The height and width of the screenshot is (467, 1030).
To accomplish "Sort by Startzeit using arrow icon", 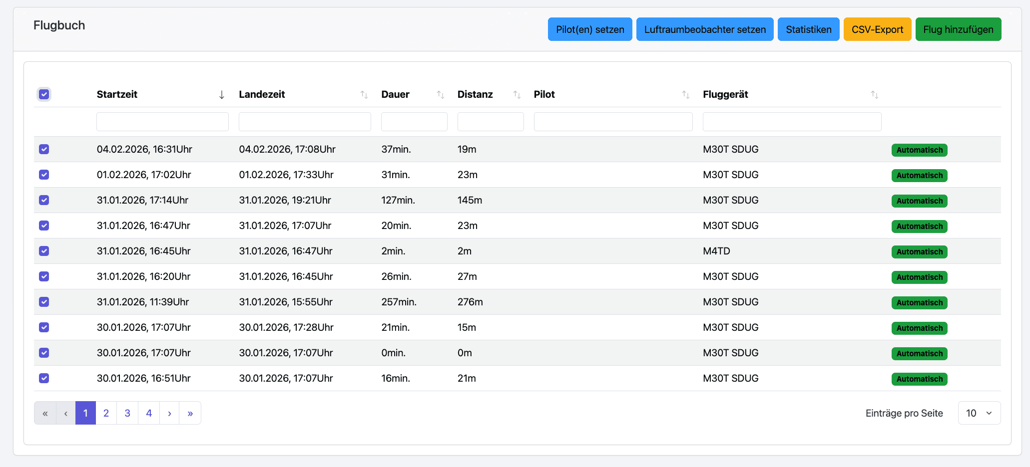I will pyautogui.click(x=221, y=95).
